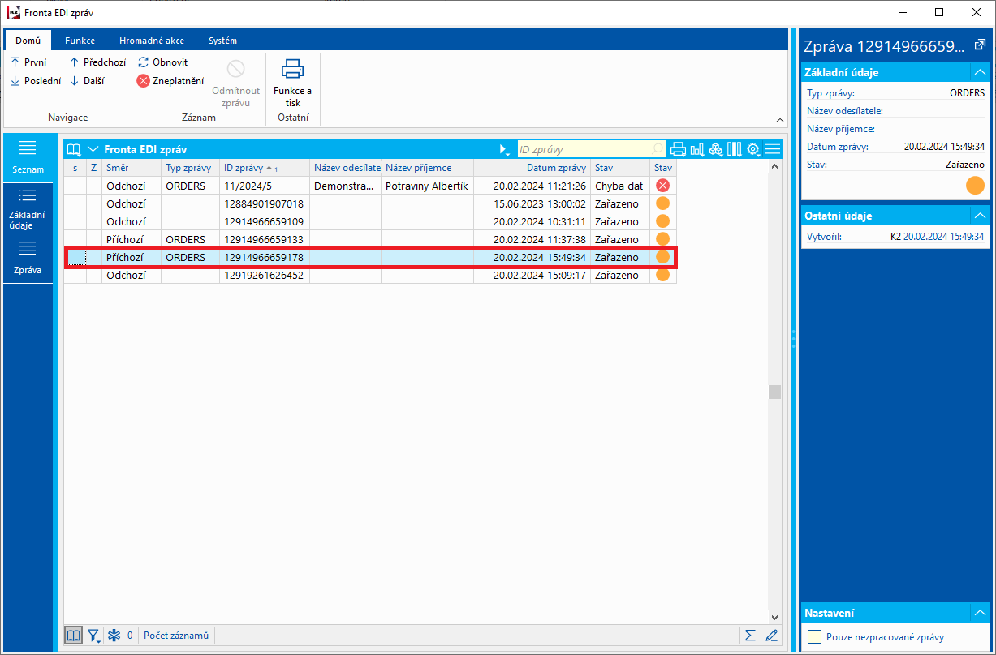Pop out the Zpráva preview panel

(980, 45)
